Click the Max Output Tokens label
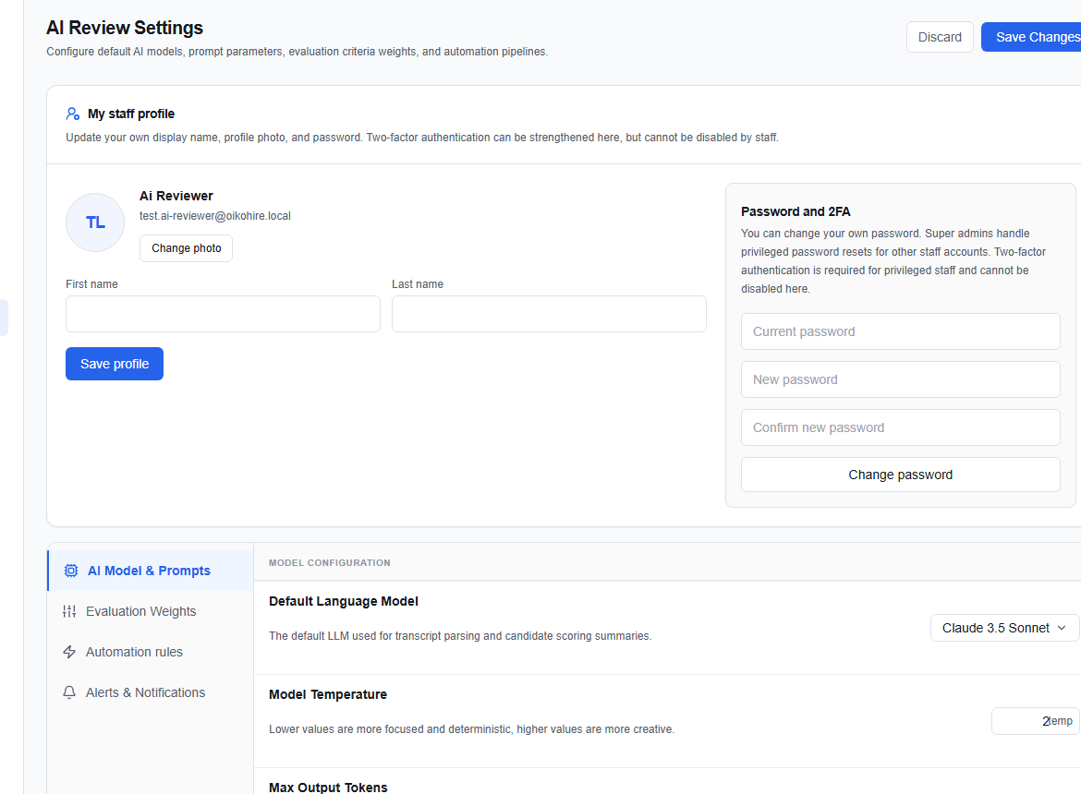Screen dimensions: 1081x794 tap(328, 788)
